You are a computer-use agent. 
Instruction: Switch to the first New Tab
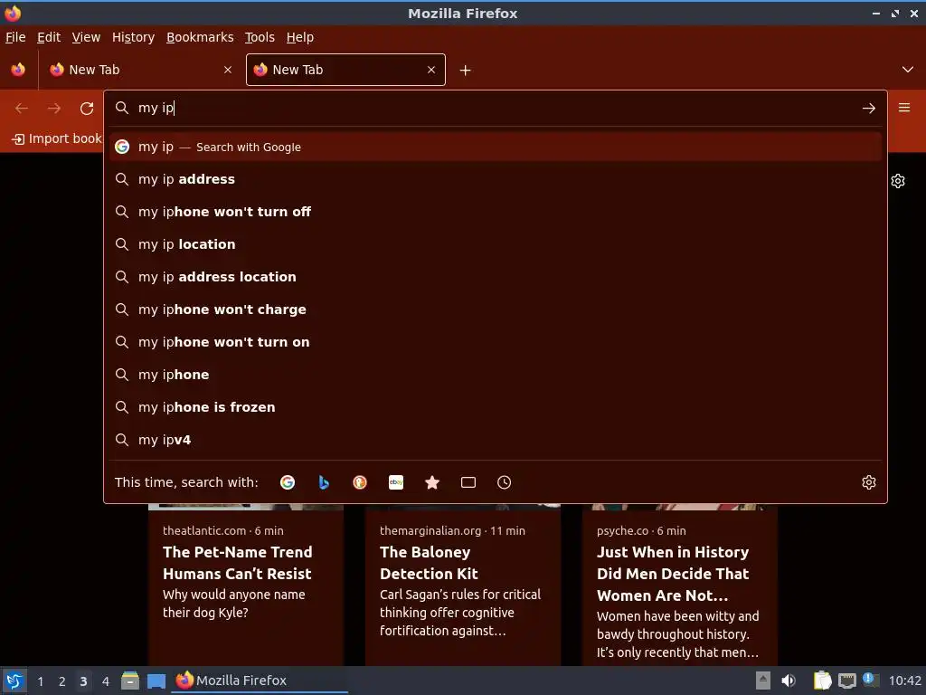coord(138,70)
